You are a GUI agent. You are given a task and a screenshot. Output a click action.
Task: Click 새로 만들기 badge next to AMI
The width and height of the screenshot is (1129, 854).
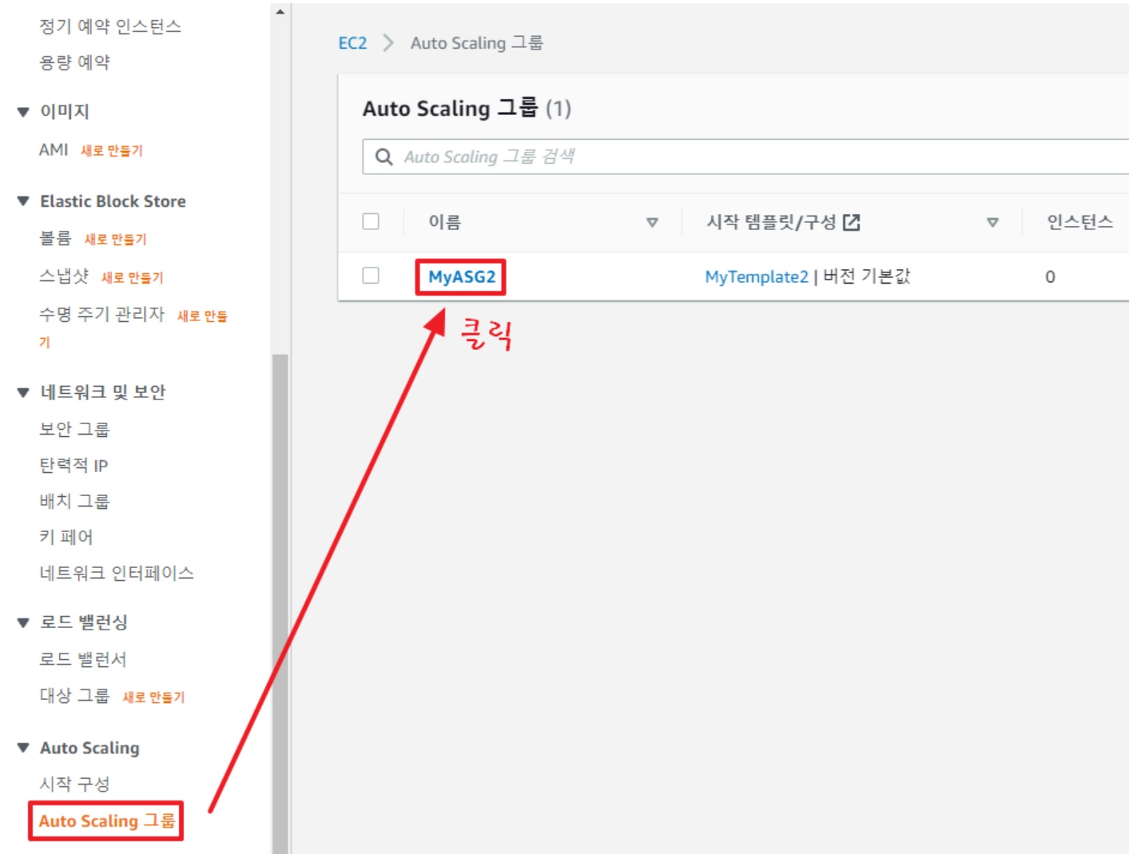tap(111, 150)
